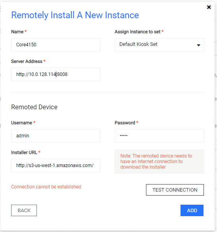This screenshot has height=232, width=217.
Task: Click the Name field label
Action: click(x=17, y=32)
